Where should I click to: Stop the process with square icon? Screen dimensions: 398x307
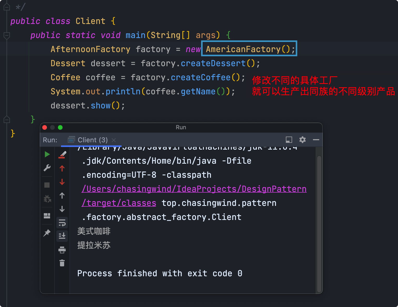(47, 185)
